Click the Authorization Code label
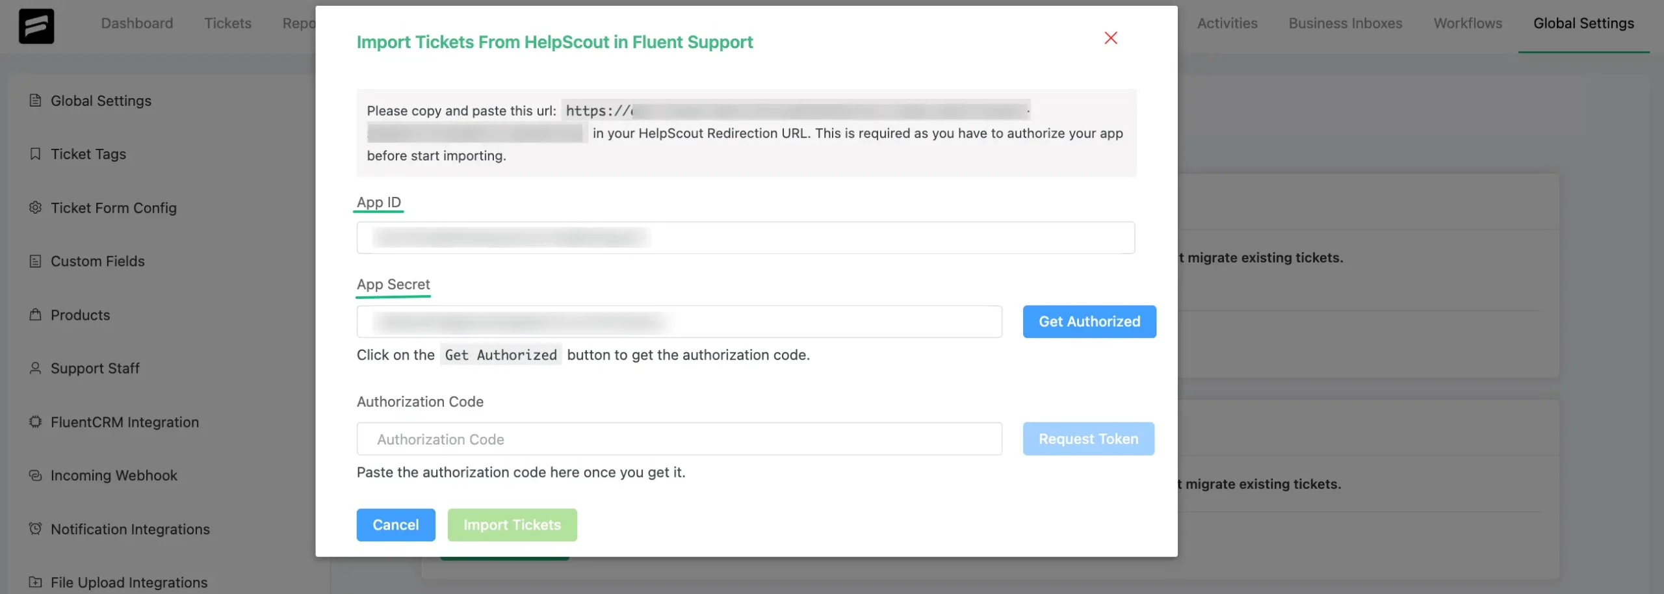 [x=420, y=402]
